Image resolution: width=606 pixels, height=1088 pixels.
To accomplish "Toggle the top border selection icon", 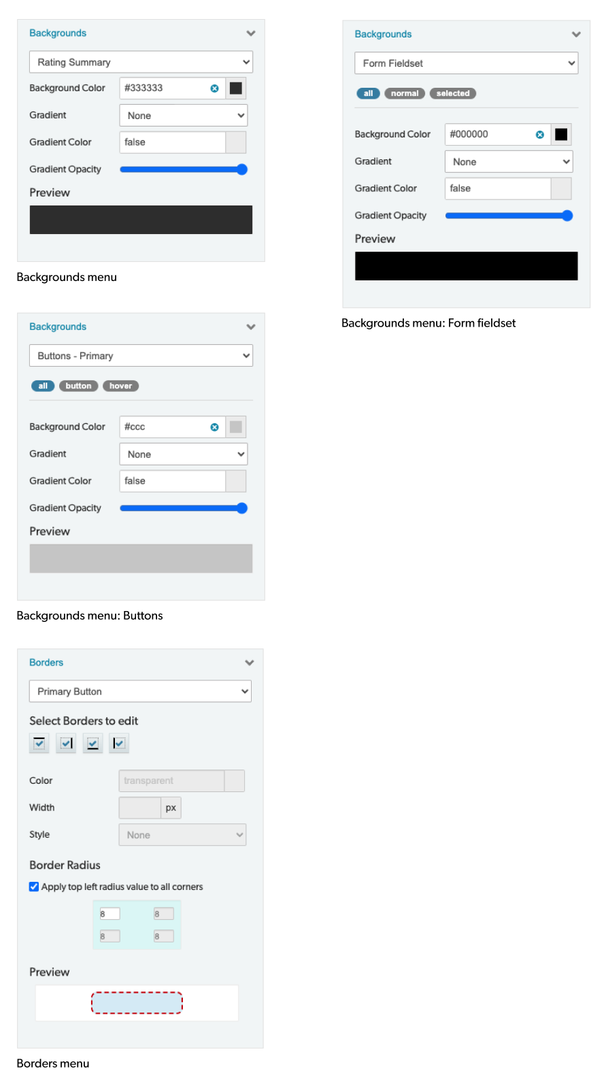I will [x=39, y=743].
